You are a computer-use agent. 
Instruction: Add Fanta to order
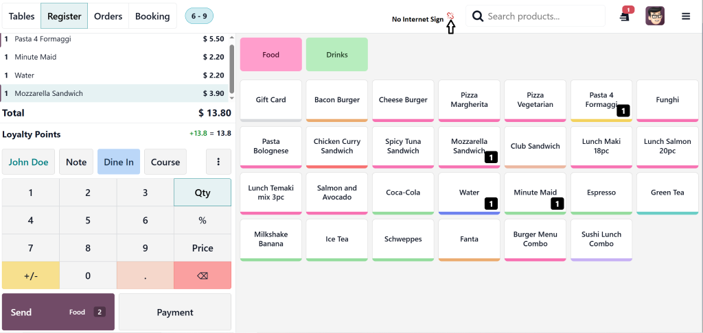(469, 239)
